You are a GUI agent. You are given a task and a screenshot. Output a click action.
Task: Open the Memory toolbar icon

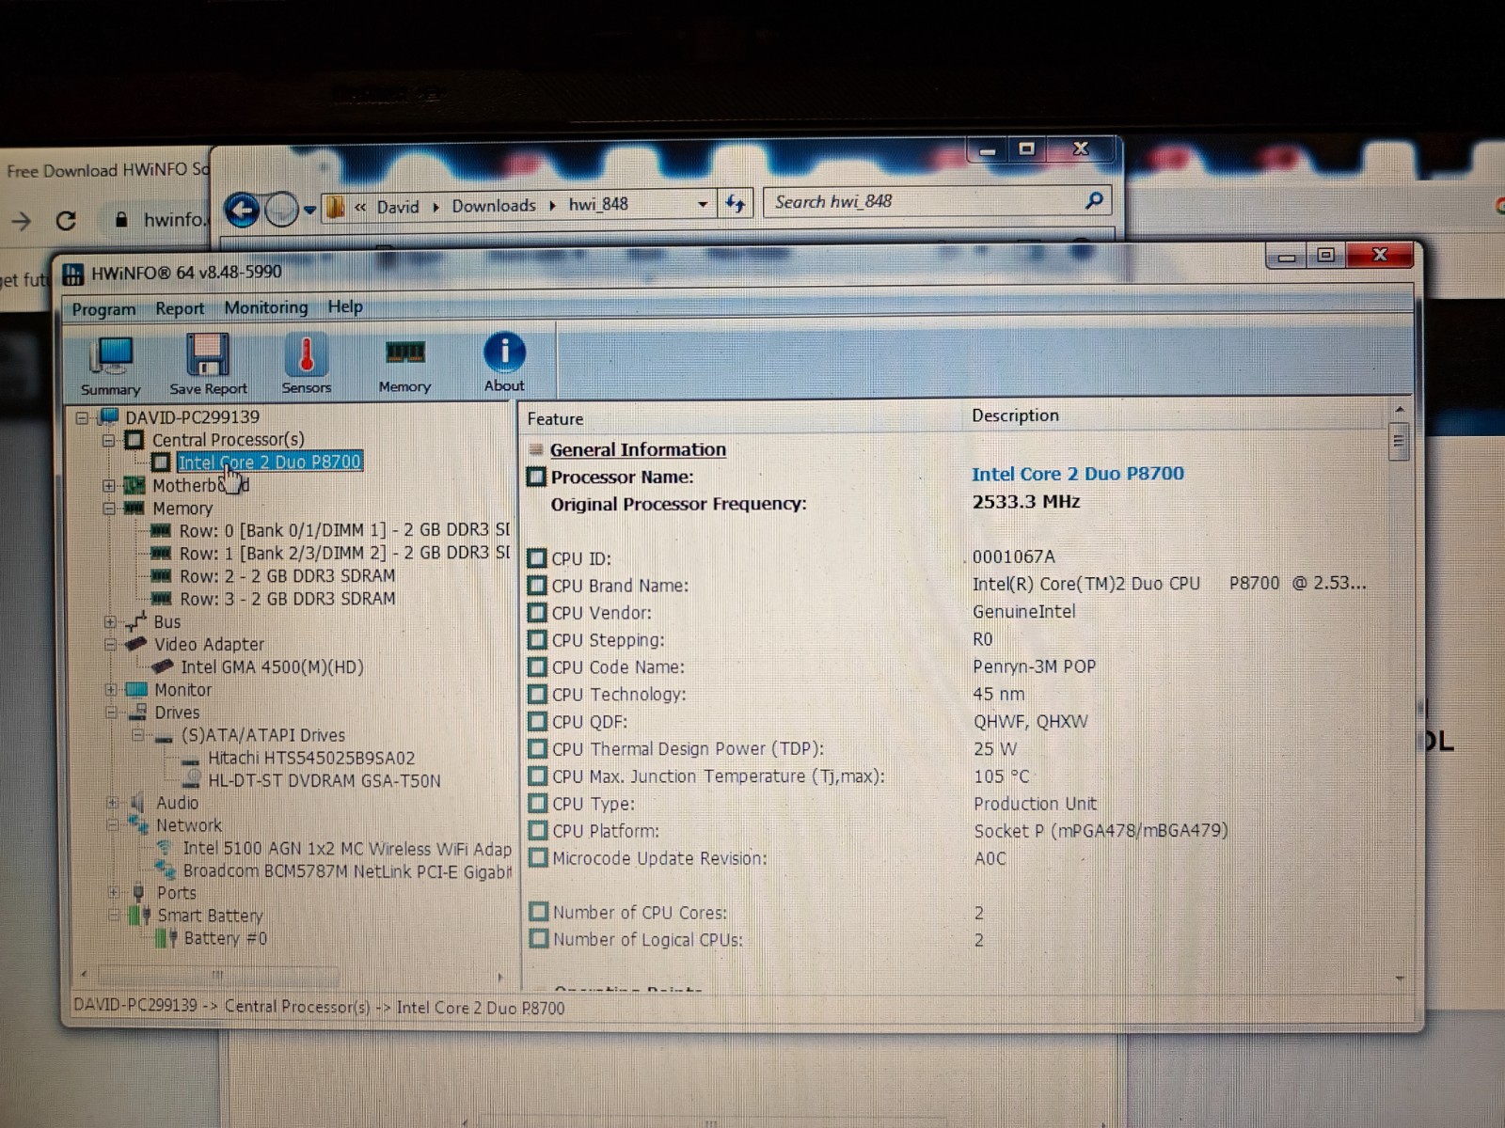pos(404,364)
